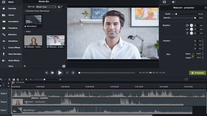This screenshot has width=207, height=116.
Task: Click the 0:01:00;00 mark on timeline ruler
Action: click(x=114, y=87)
